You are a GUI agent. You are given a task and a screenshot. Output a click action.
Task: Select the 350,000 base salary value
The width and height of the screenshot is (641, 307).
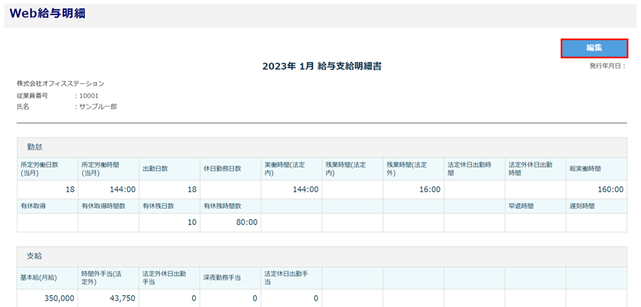tap(59, 298)
